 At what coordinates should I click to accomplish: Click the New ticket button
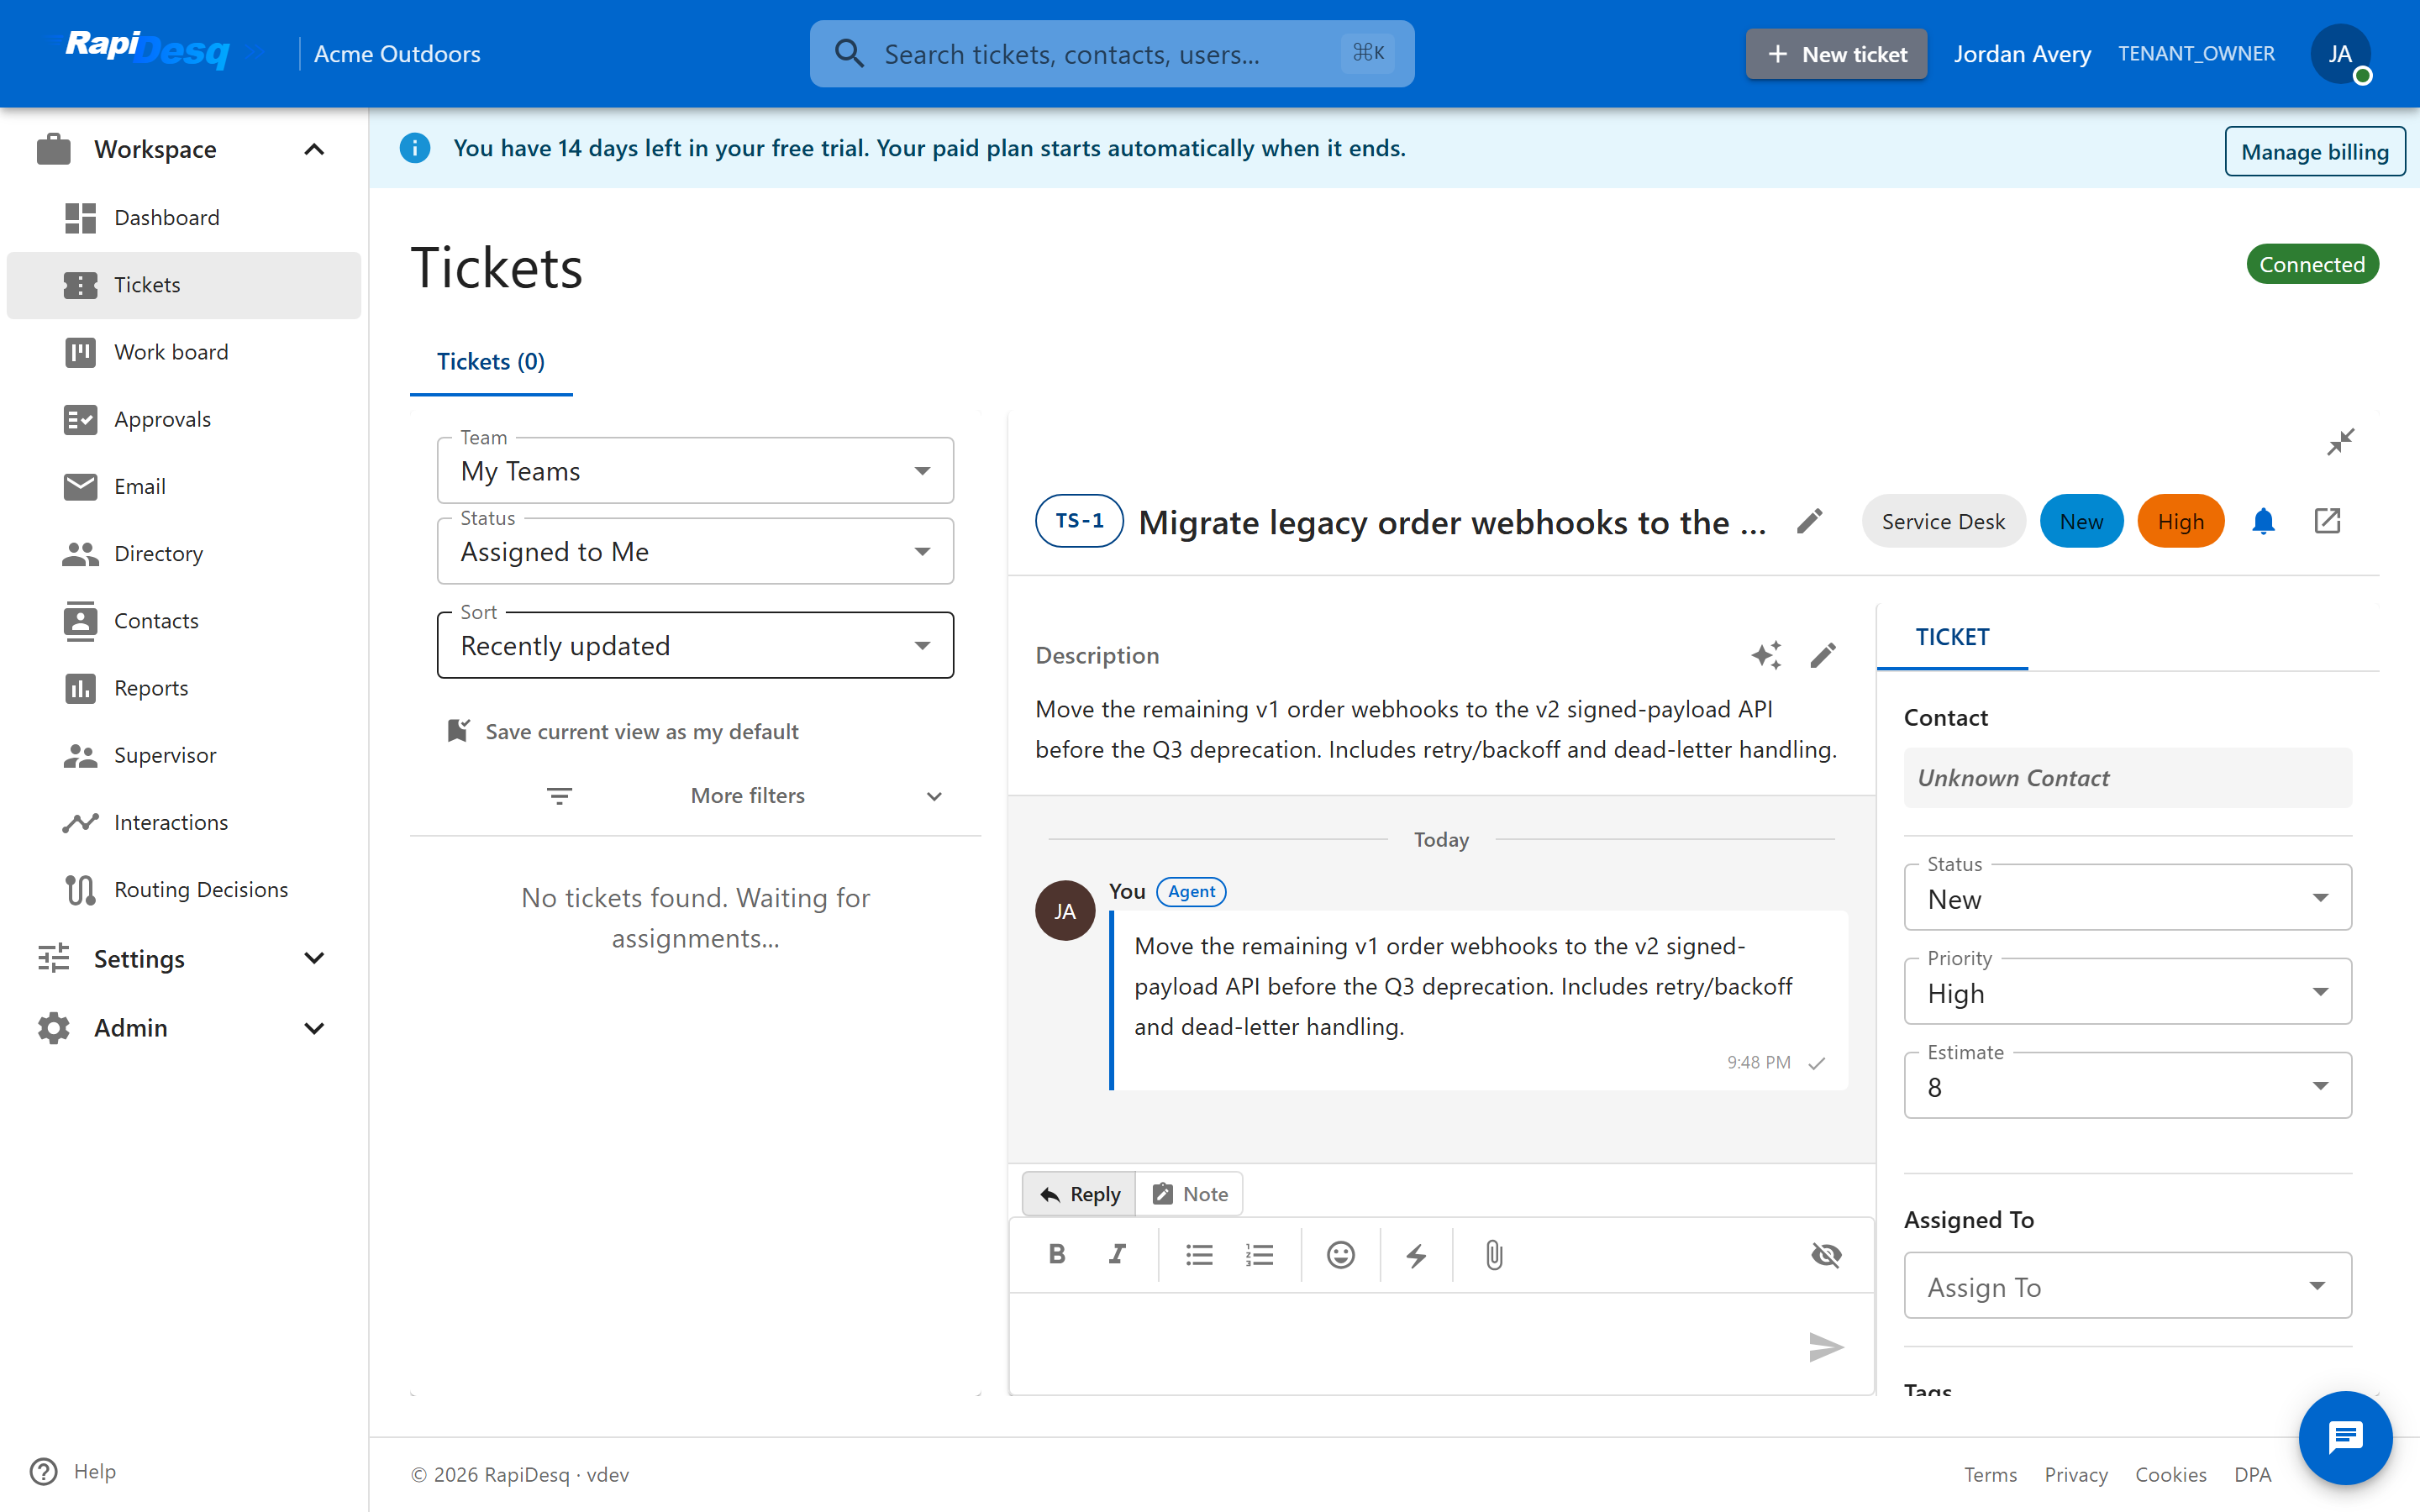(x=1836, y=54)
